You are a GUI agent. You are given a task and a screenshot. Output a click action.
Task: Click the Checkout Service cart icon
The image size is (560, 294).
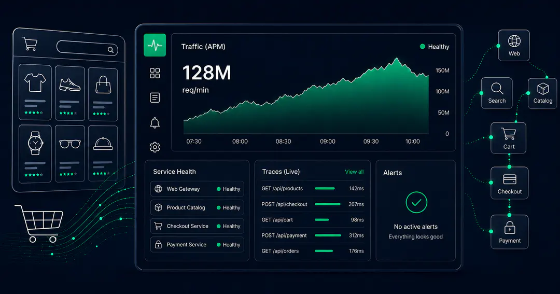[x=158, y=226]
